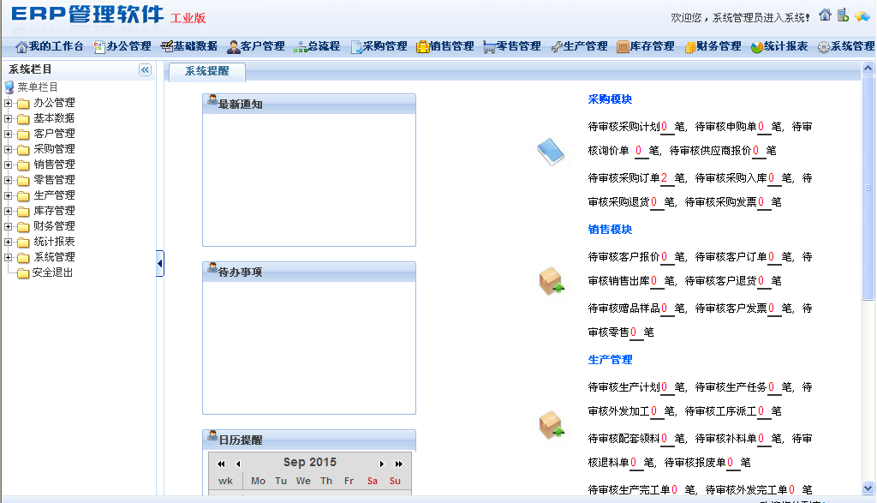Screen dimensions: 877x503
Task: Click the phone icon beside home icon
Action: [x=843, y=15]
